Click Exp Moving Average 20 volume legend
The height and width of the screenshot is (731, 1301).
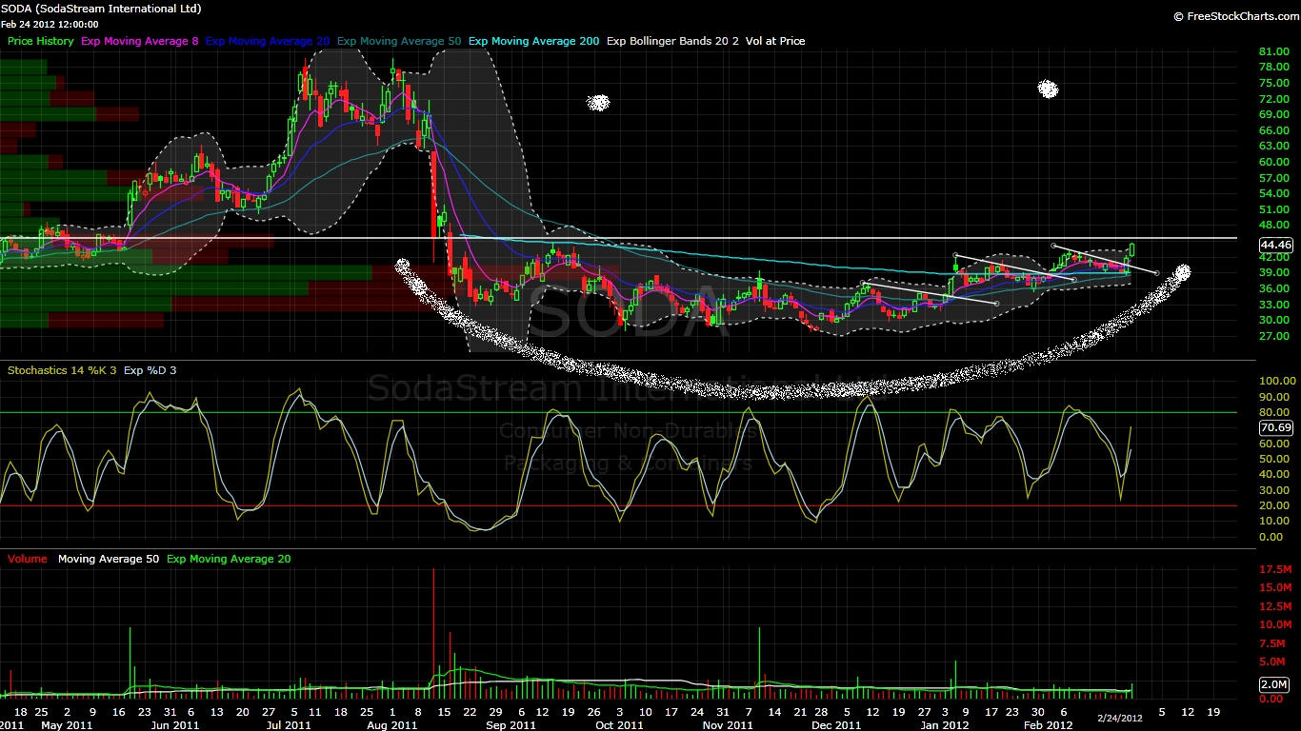tap(229, 559)
